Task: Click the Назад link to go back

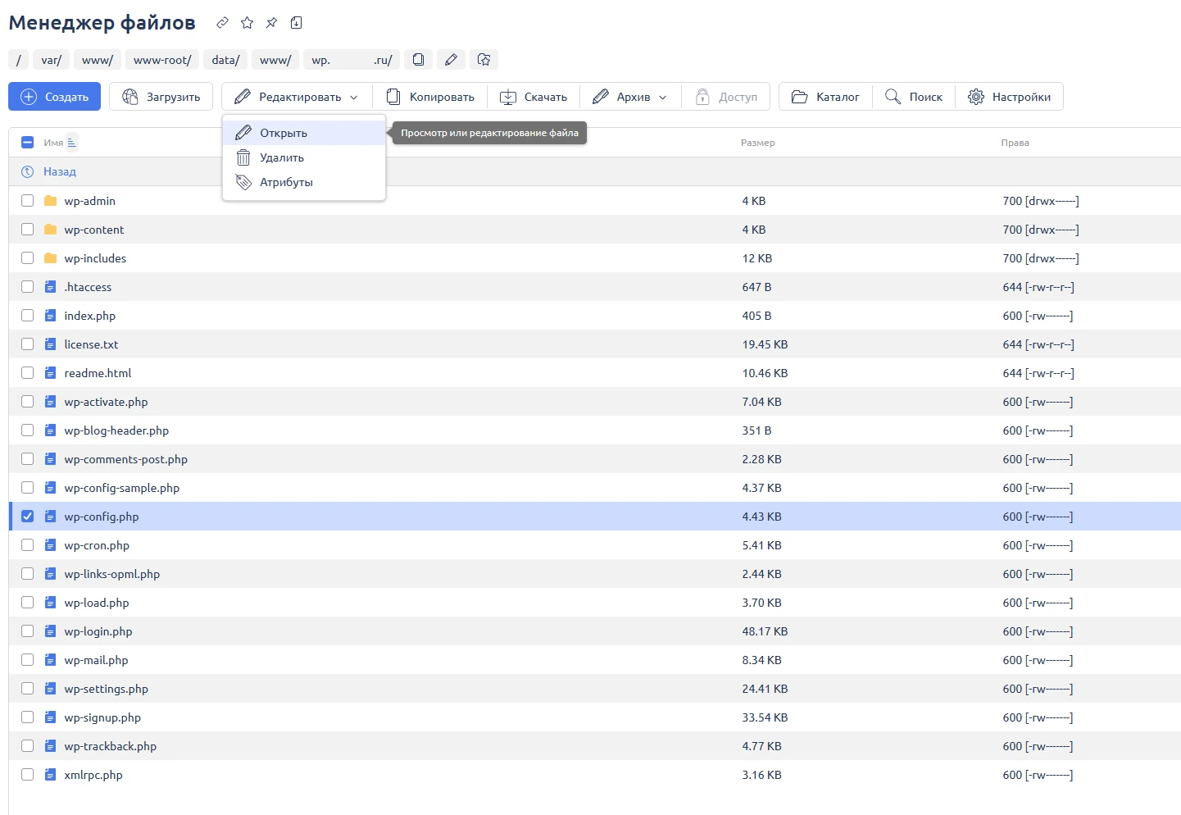Action: tap(59, 171)
